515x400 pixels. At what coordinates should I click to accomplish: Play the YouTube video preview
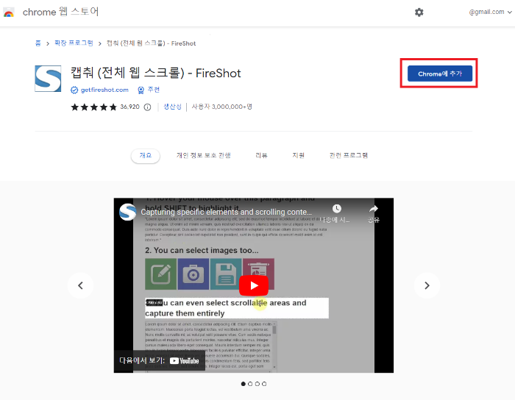[254, 285]
